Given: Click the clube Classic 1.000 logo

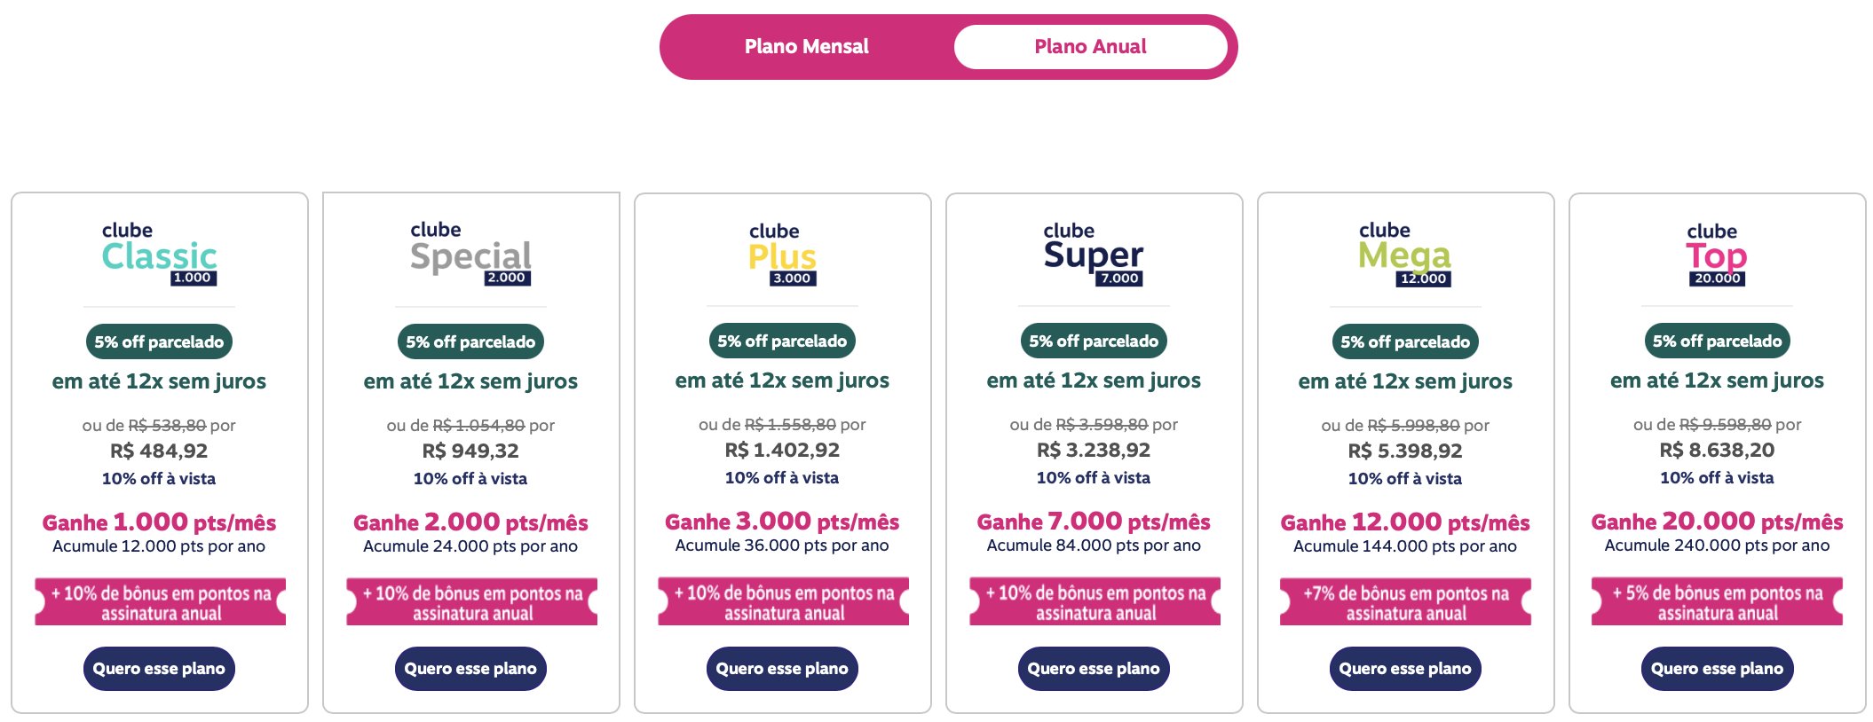Looking at the screenshot, I should 159,254.
